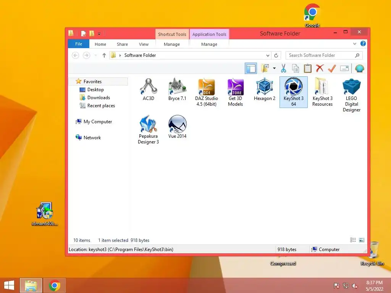Toggle the navigation pane layout button
391x293 pixels.
(251, 68)
